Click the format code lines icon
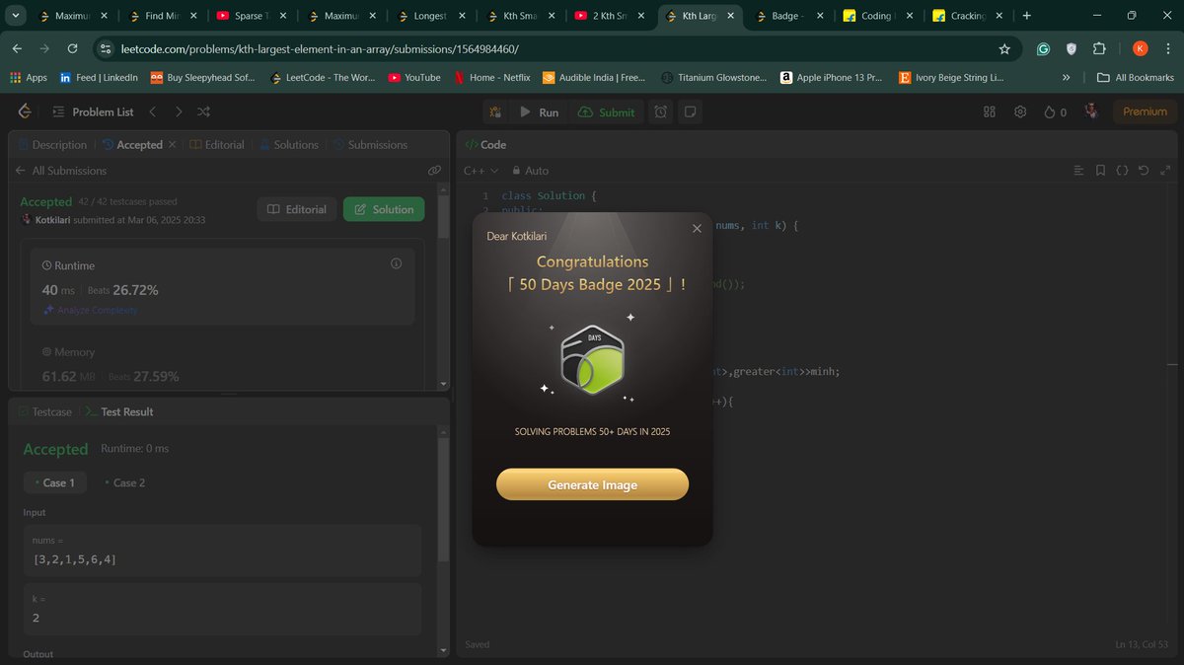 pos(1078,171)
